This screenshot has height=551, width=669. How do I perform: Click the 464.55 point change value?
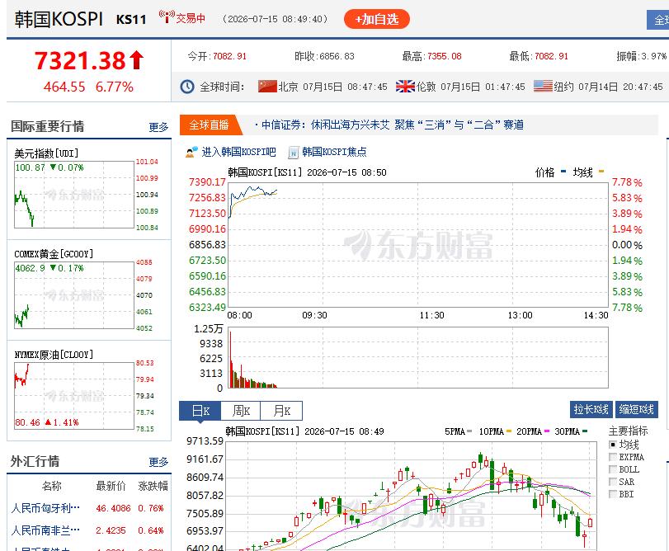point(64,87)
